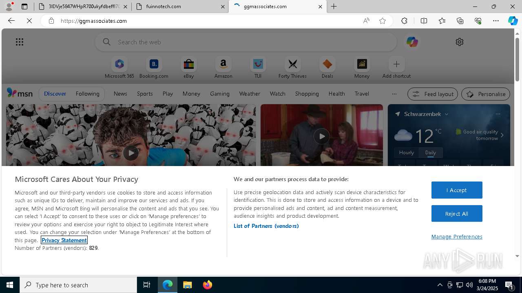The height and width of the screenshot is (293, 522).
Task: Open the Amazon shortcut
Action: 223,68
